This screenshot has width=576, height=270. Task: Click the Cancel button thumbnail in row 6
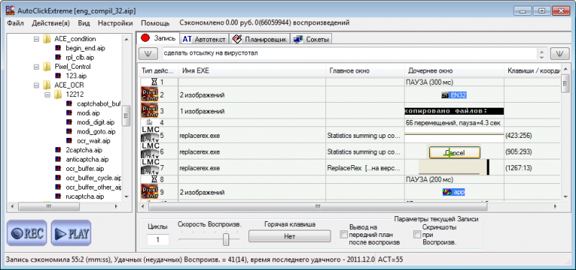(454, 152)
